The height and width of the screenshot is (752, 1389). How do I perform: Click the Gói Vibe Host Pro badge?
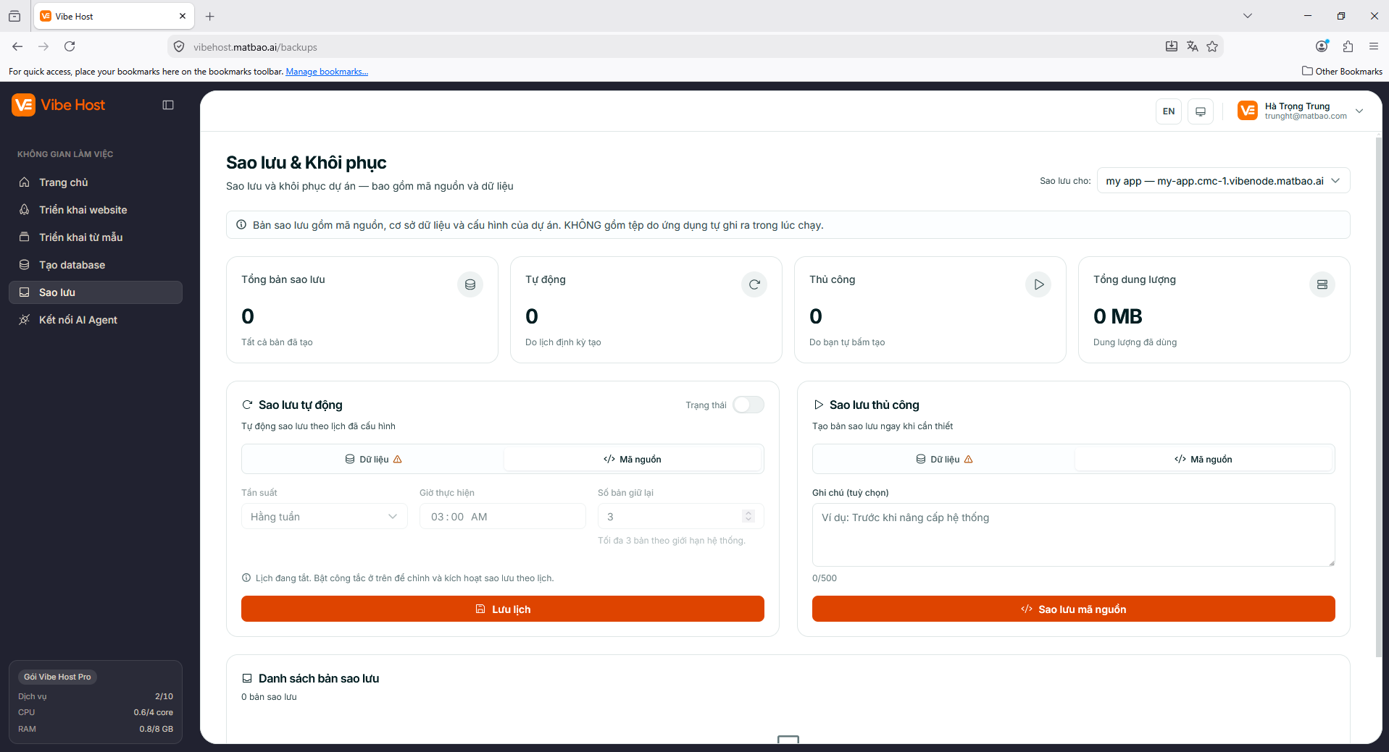click(x=57, y=677)
